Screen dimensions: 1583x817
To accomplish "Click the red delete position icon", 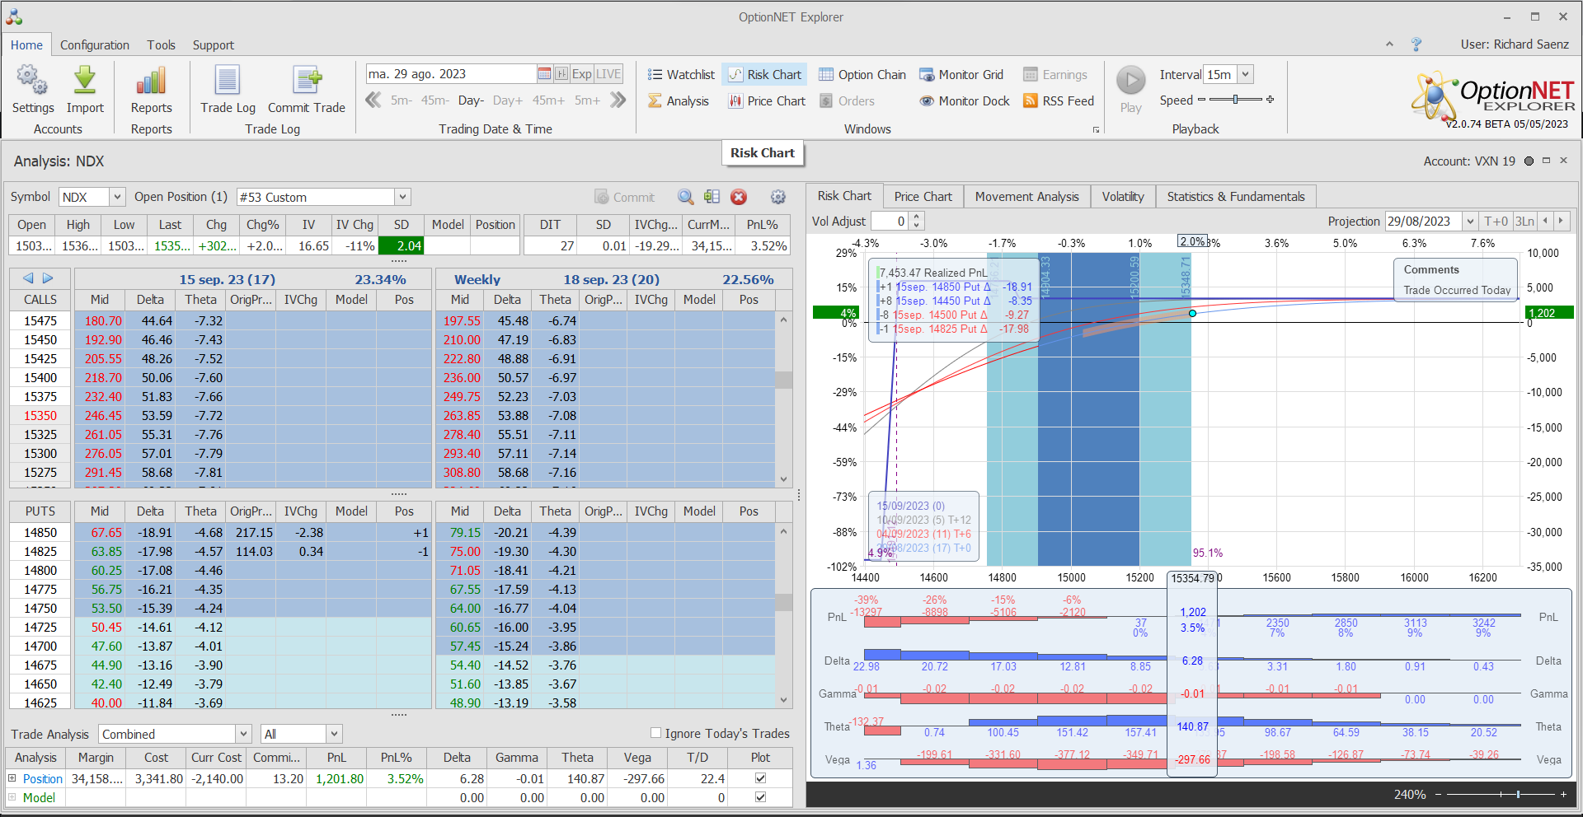I will coord(739,197).
